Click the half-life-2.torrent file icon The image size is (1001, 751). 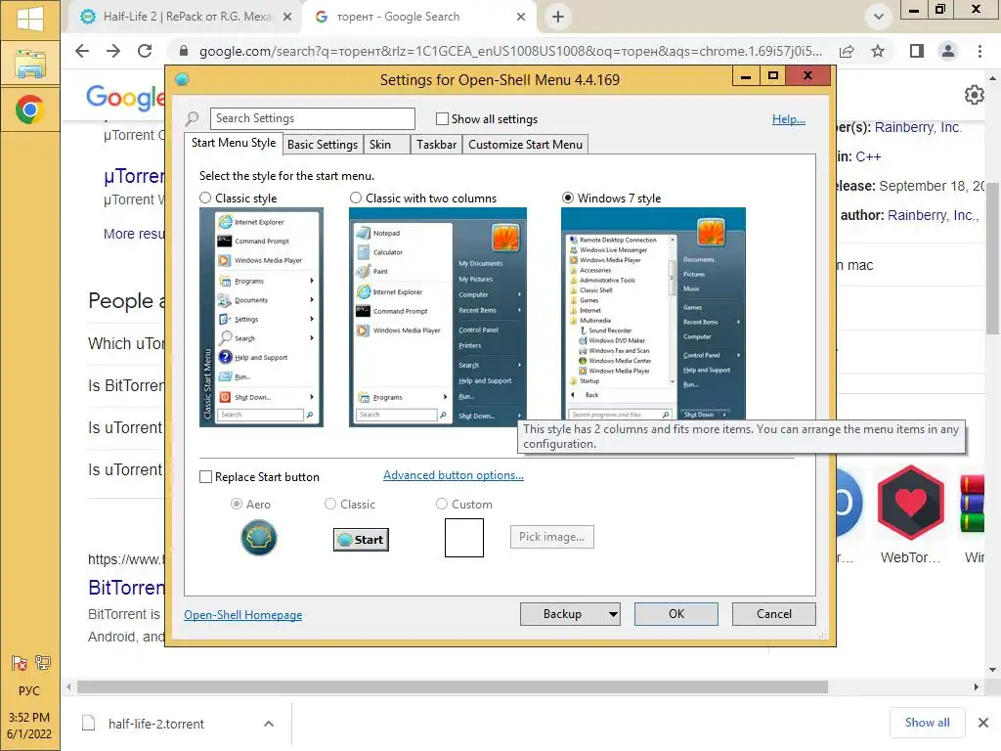(x=89, y=723)
